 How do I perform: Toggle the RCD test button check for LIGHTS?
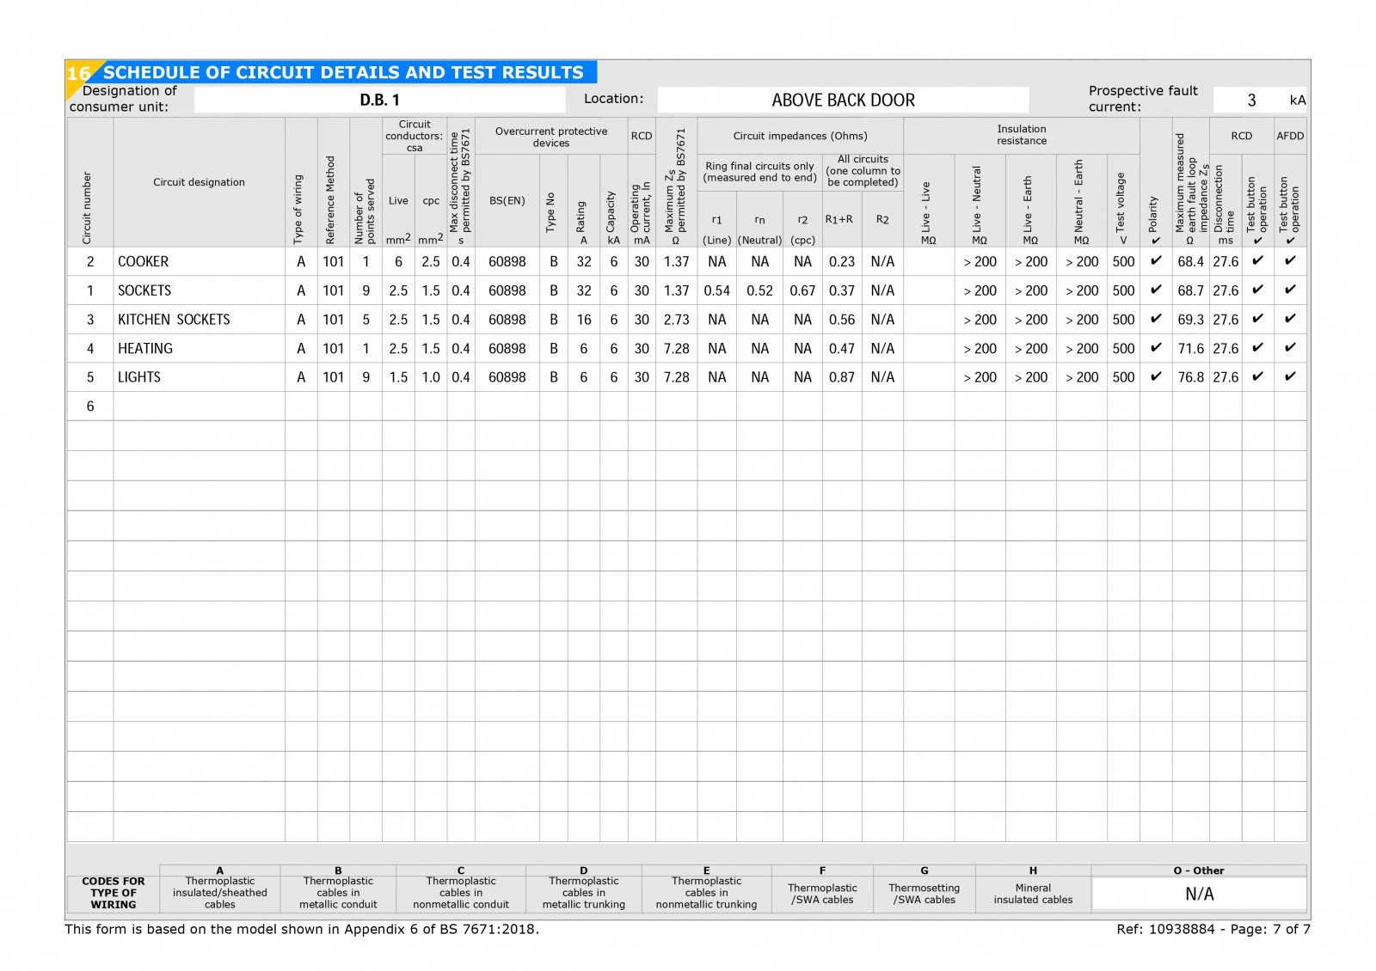1257,376
